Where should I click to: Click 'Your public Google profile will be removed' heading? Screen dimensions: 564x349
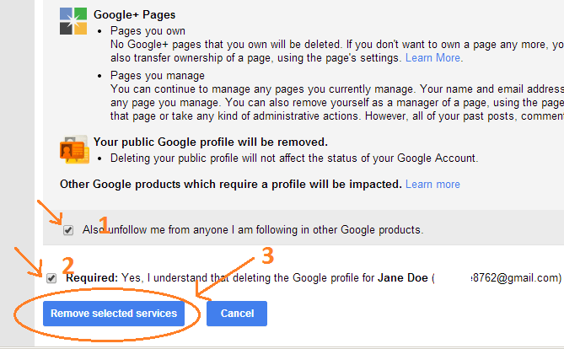211,142
